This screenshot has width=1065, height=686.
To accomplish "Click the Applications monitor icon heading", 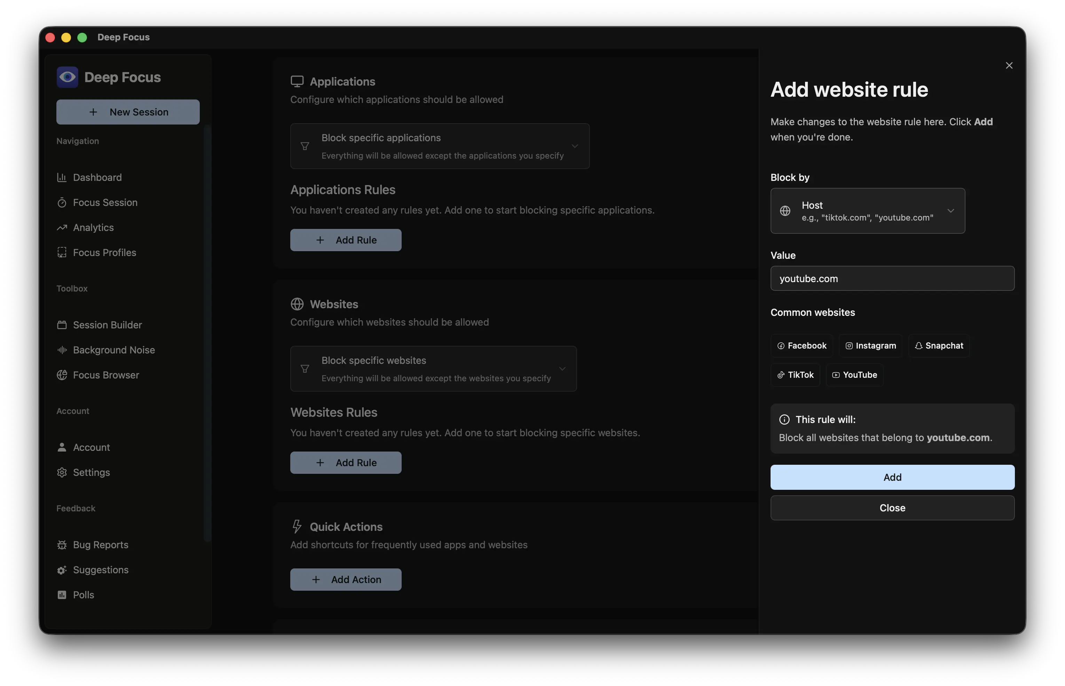I will pos(297,81).
